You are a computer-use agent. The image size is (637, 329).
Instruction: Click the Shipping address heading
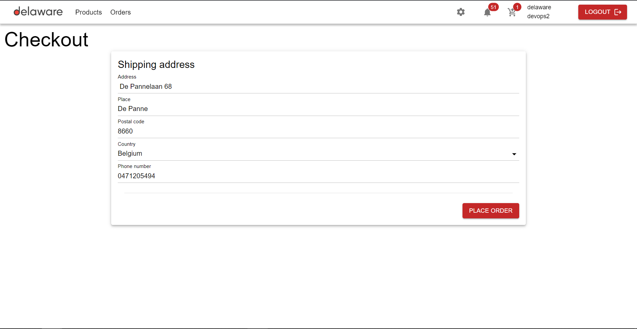point(156,64)
